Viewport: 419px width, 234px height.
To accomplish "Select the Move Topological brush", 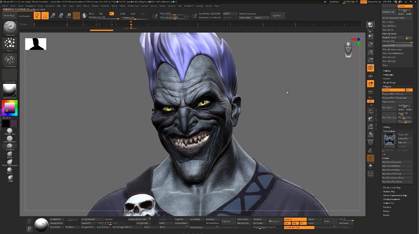I will click(x=9, y=162).
